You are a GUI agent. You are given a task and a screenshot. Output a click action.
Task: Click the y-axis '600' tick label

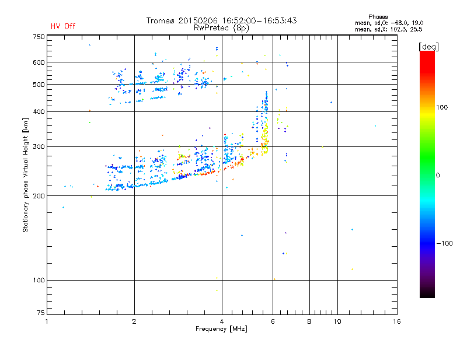tap(39, 62)
